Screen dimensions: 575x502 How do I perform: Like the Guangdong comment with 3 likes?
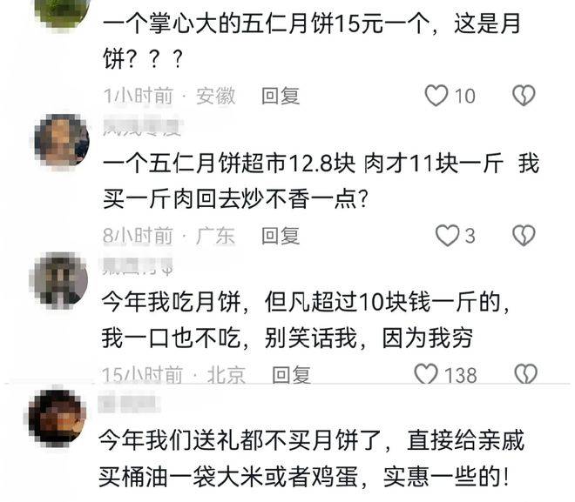[x=447, y=235]
